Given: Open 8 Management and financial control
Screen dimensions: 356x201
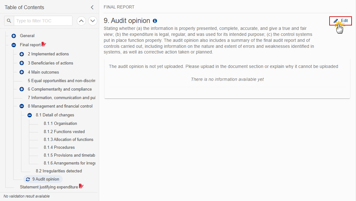Looking at the screenshot, I should [x=60, y=106].
